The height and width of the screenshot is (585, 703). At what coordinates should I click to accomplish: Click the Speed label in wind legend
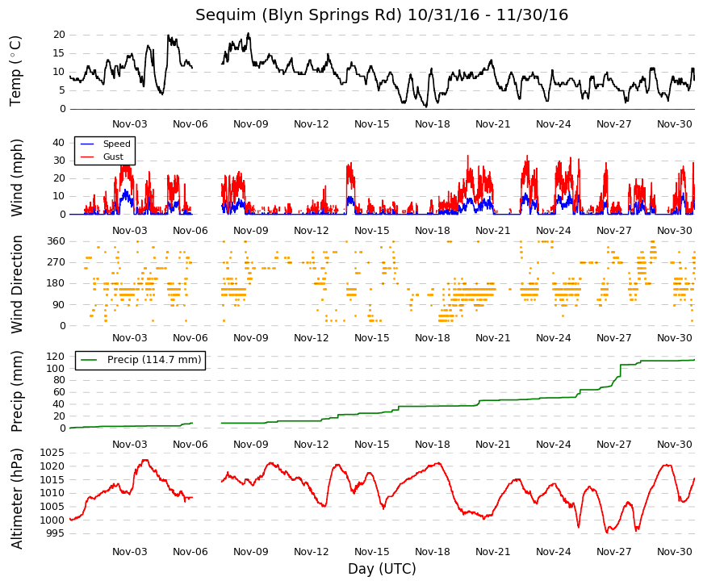(x=116, y=144)
